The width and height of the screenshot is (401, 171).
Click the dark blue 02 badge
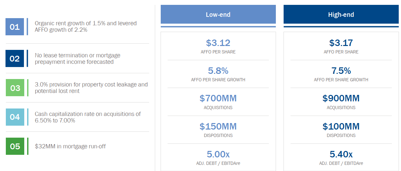(15, 59)
